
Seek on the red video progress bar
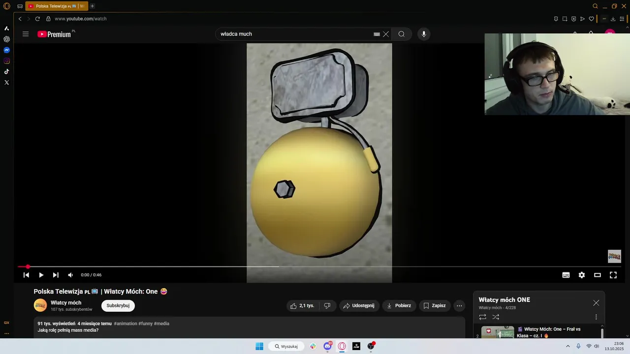pos(319,266)
